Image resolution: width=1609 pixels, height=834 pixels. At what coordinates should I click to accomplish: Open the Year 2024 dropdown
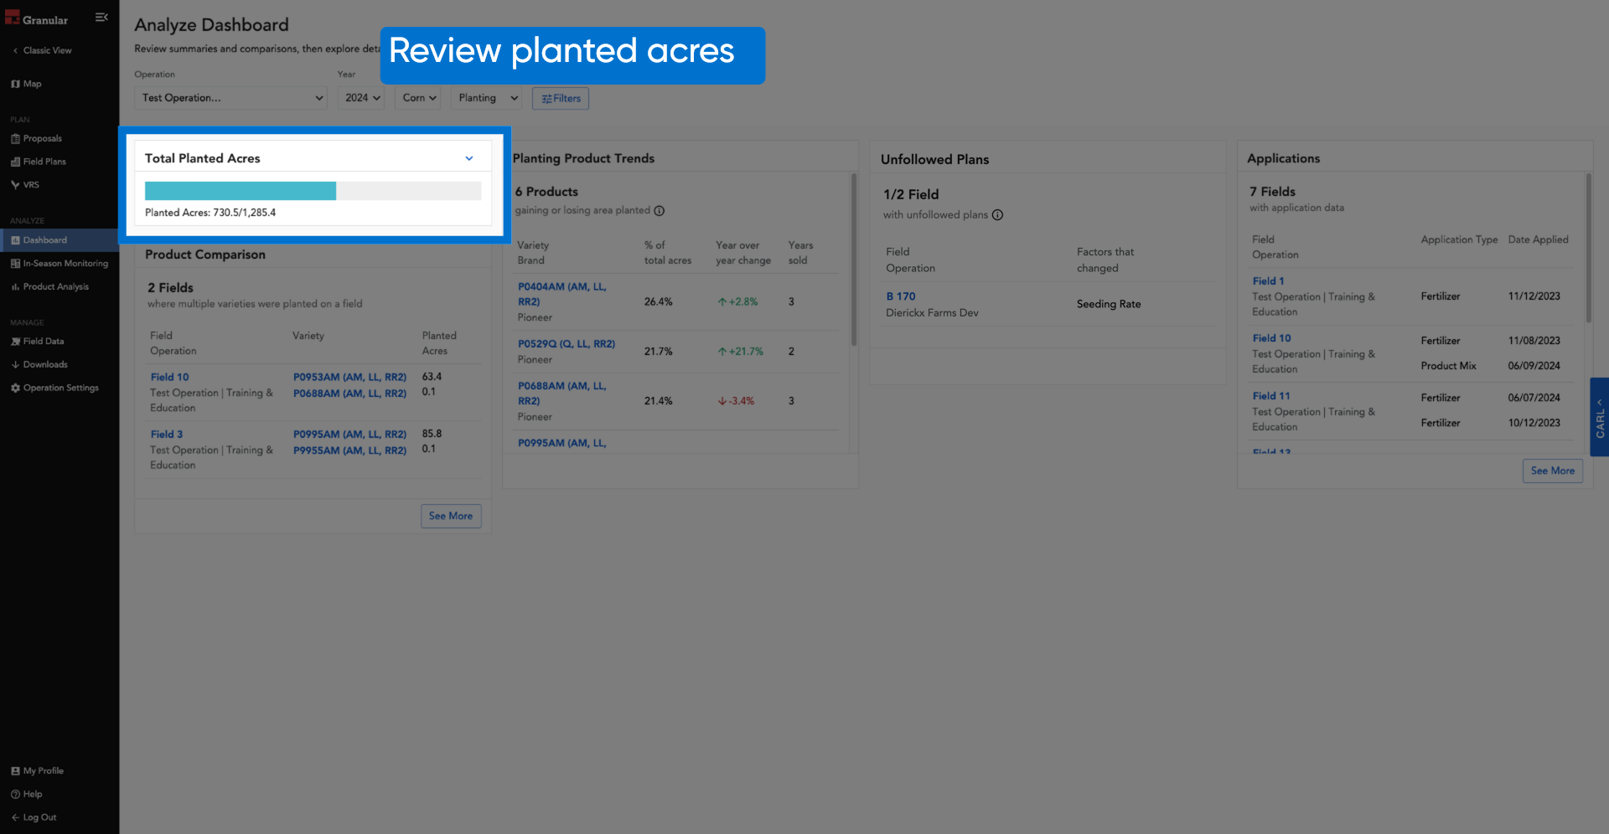(x=361, y=98)
